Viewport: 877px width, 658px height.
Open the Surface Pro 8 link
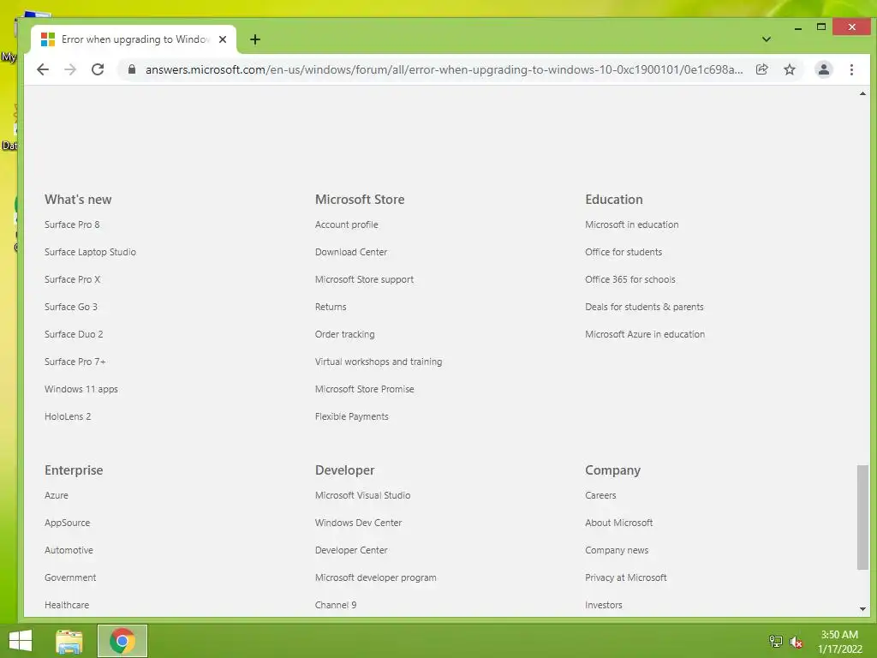[72, 224]
